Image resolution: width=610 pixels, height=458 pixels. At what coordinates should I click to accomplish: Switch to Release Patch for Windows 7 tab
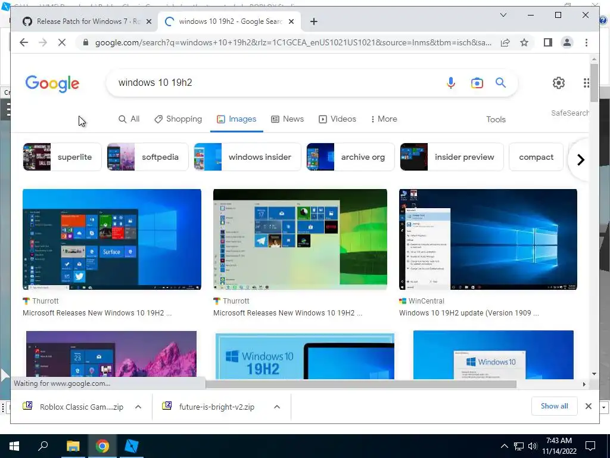click(86, 21)
